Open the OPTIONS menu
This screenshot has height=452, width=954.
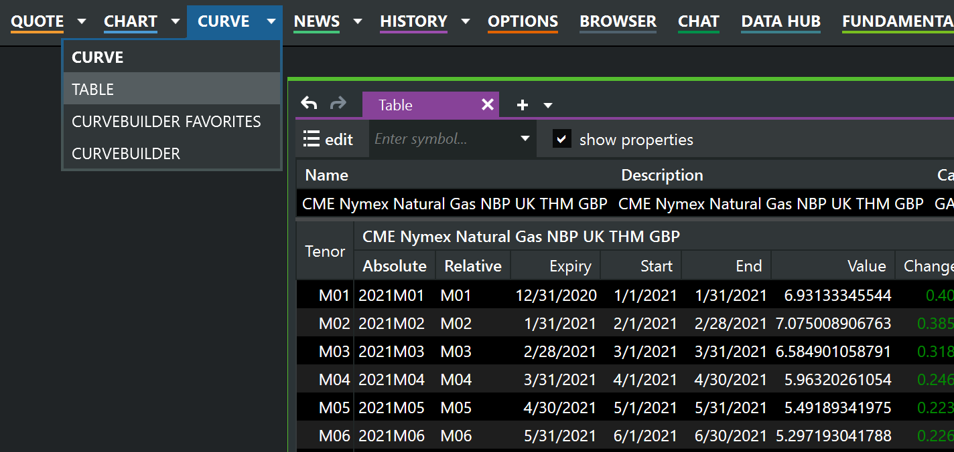(x=523, y=21)
